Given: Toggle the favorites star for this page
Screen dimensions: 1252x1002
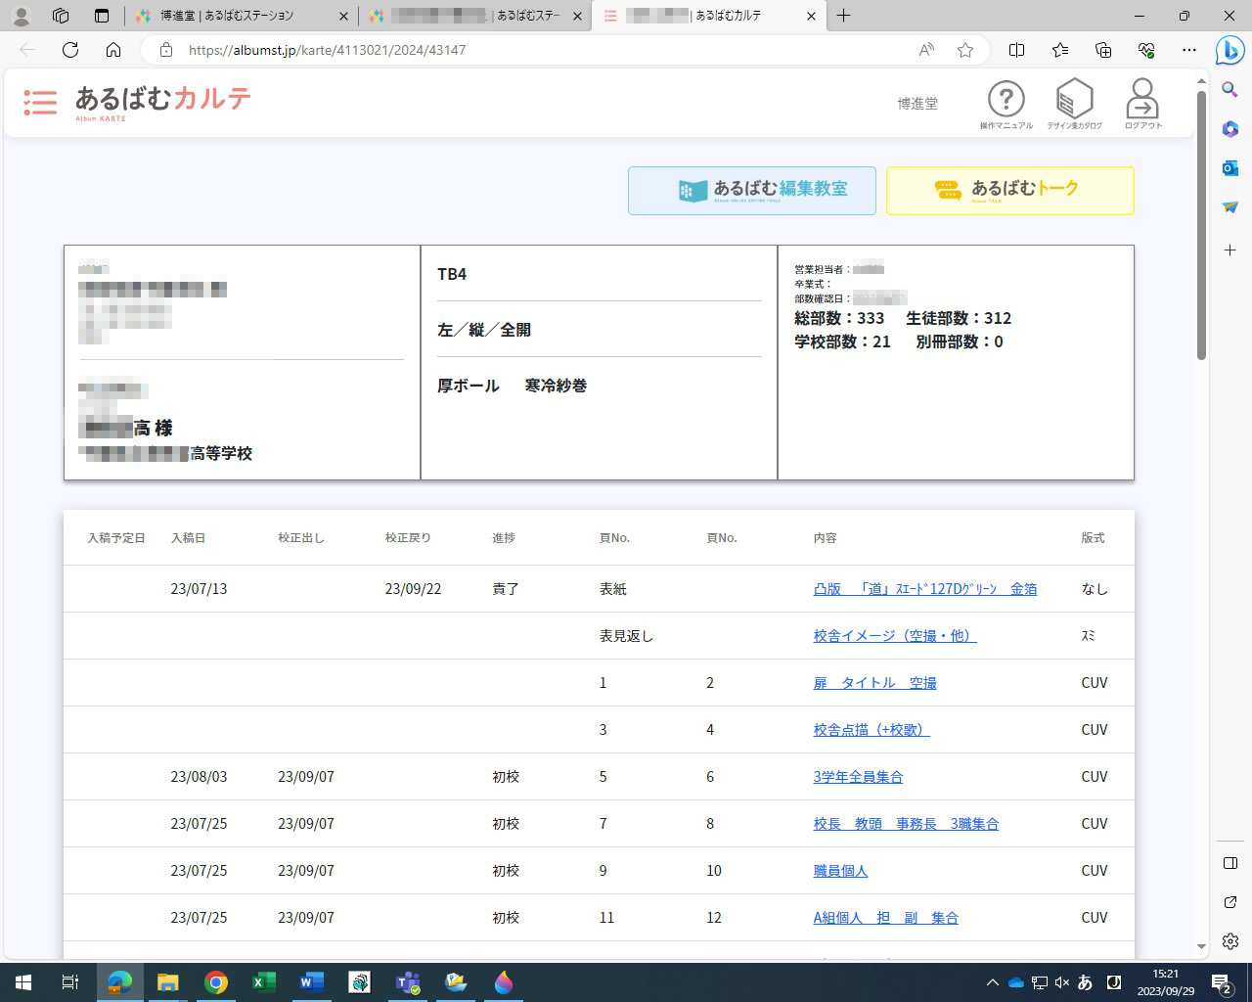Looking at the screenshot, I should tap(965, 50).
